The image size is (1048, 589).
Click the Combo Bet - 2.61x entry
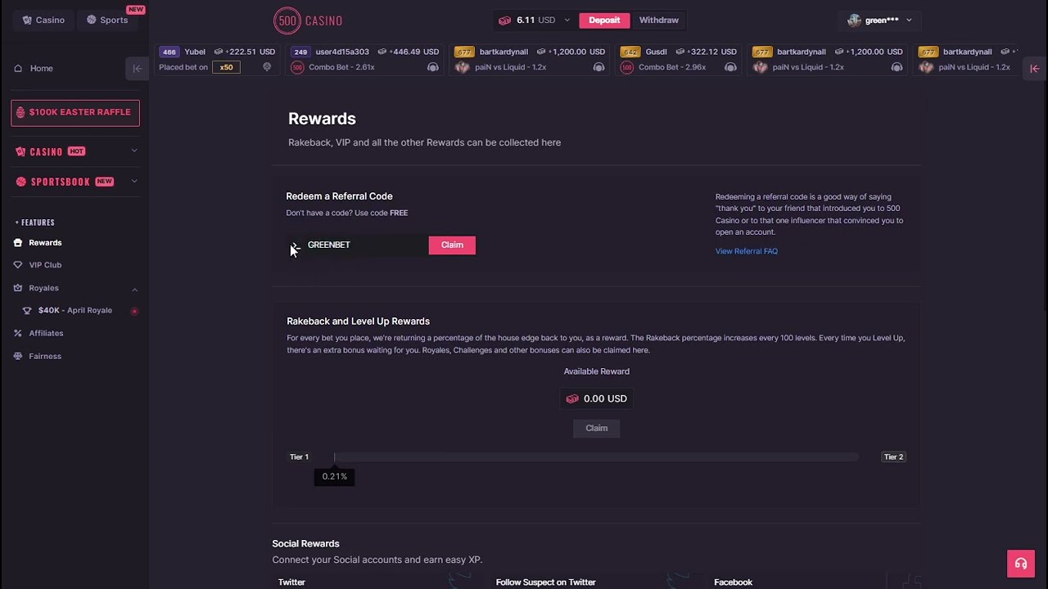pos(341,67)
